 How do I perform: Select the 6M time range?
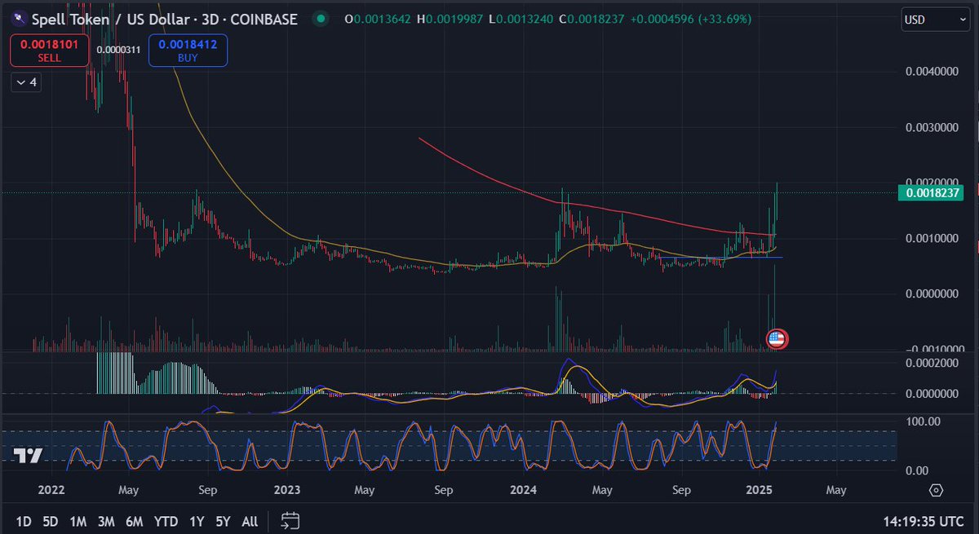coord(135,521)
